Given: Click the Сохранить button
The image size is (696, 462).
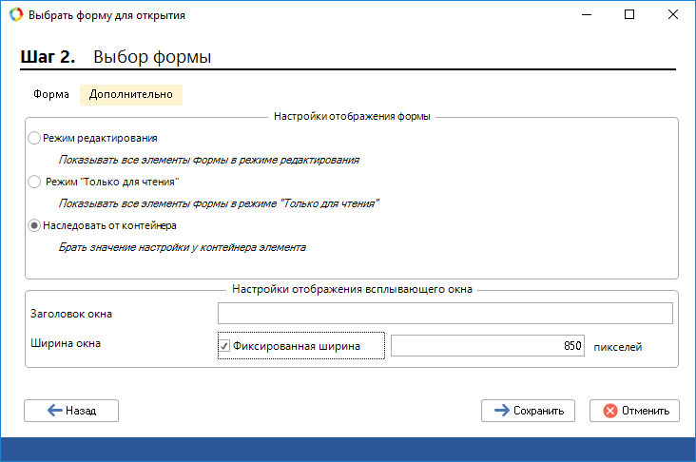Looking at the screenshot, I should (x=529, y=411).
